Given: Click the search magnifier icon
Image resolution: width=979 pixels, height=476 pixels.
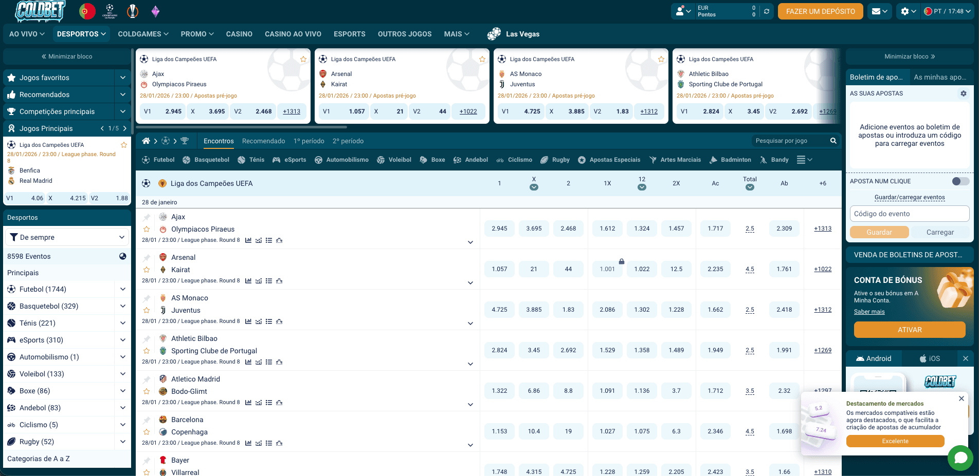Looking at the screenshot, I should [833, 141].
